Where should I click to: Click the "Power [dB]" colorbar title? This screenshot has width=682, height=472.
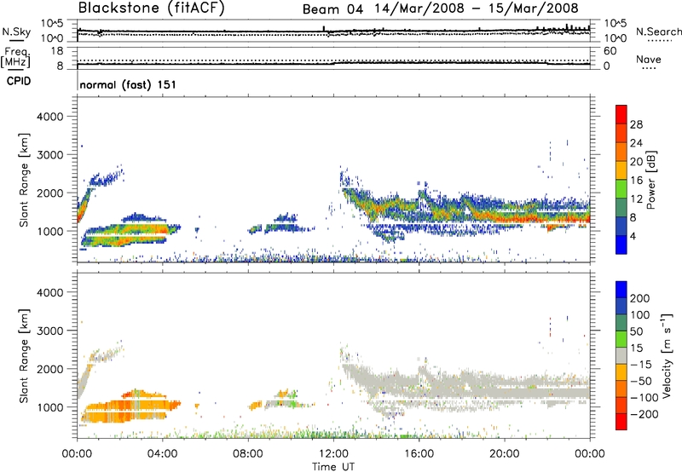coord(650,180)
